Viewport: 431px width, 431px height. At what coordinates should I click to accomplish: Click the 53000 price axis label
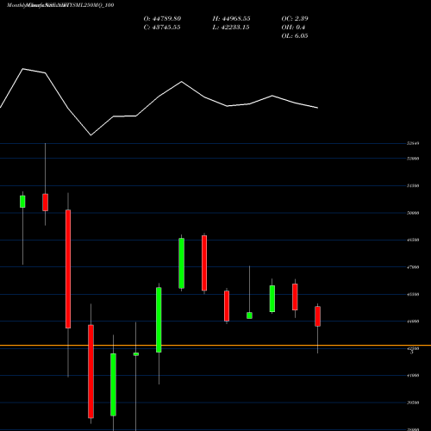click(x=413, y=159)
